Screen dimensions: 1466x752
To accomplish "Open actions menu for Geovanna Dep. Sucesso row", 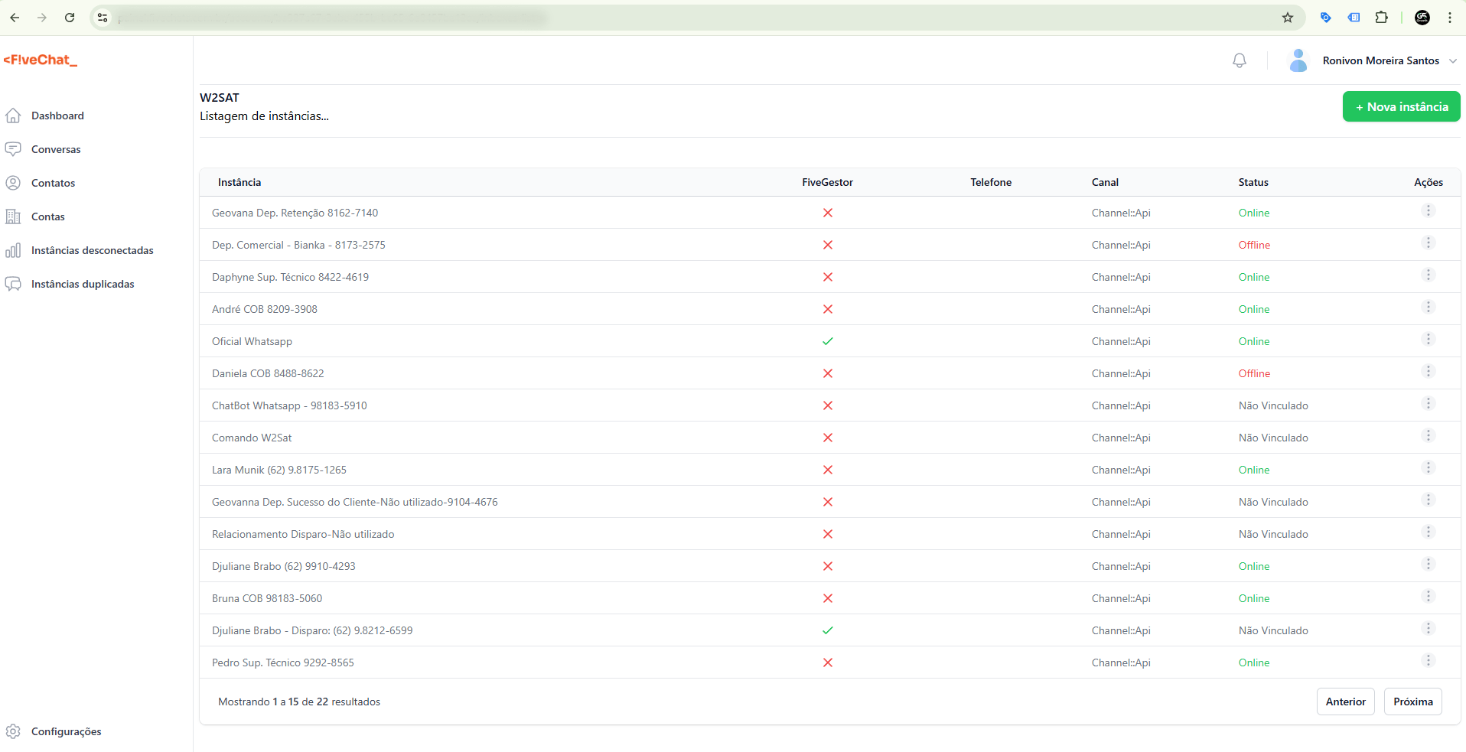I will (x=1428, y=500).
